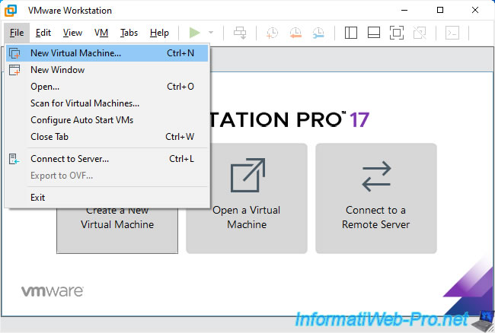Click the Take Snapshot clock icon
This screenshot has height=333, width=495.
point(272,33)
